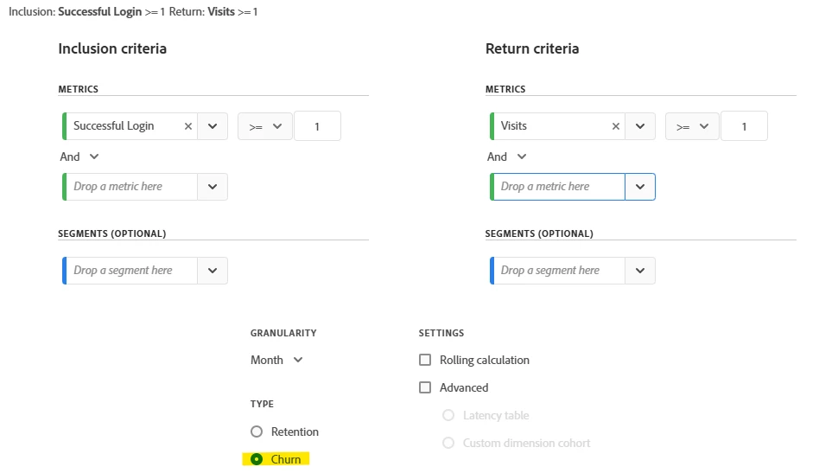Open the Visits metric dropdown arrow
The width and height of the screenshot is (819, 473).
pos(640,126)
